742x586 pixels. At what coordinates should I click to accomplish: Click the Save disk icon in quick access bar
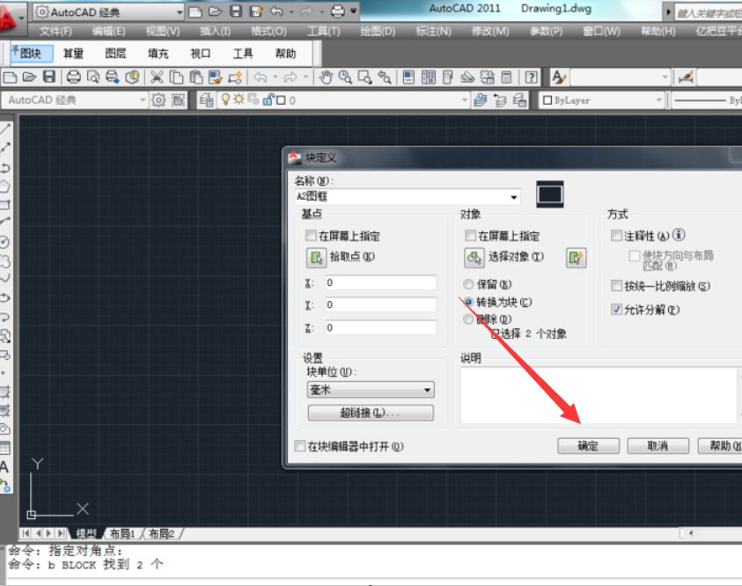pos(235,11)
